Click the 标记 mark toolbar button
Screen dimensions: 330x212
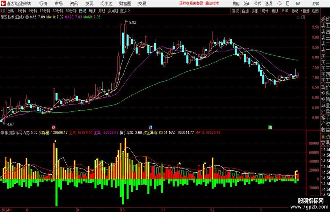pos(295,11)
